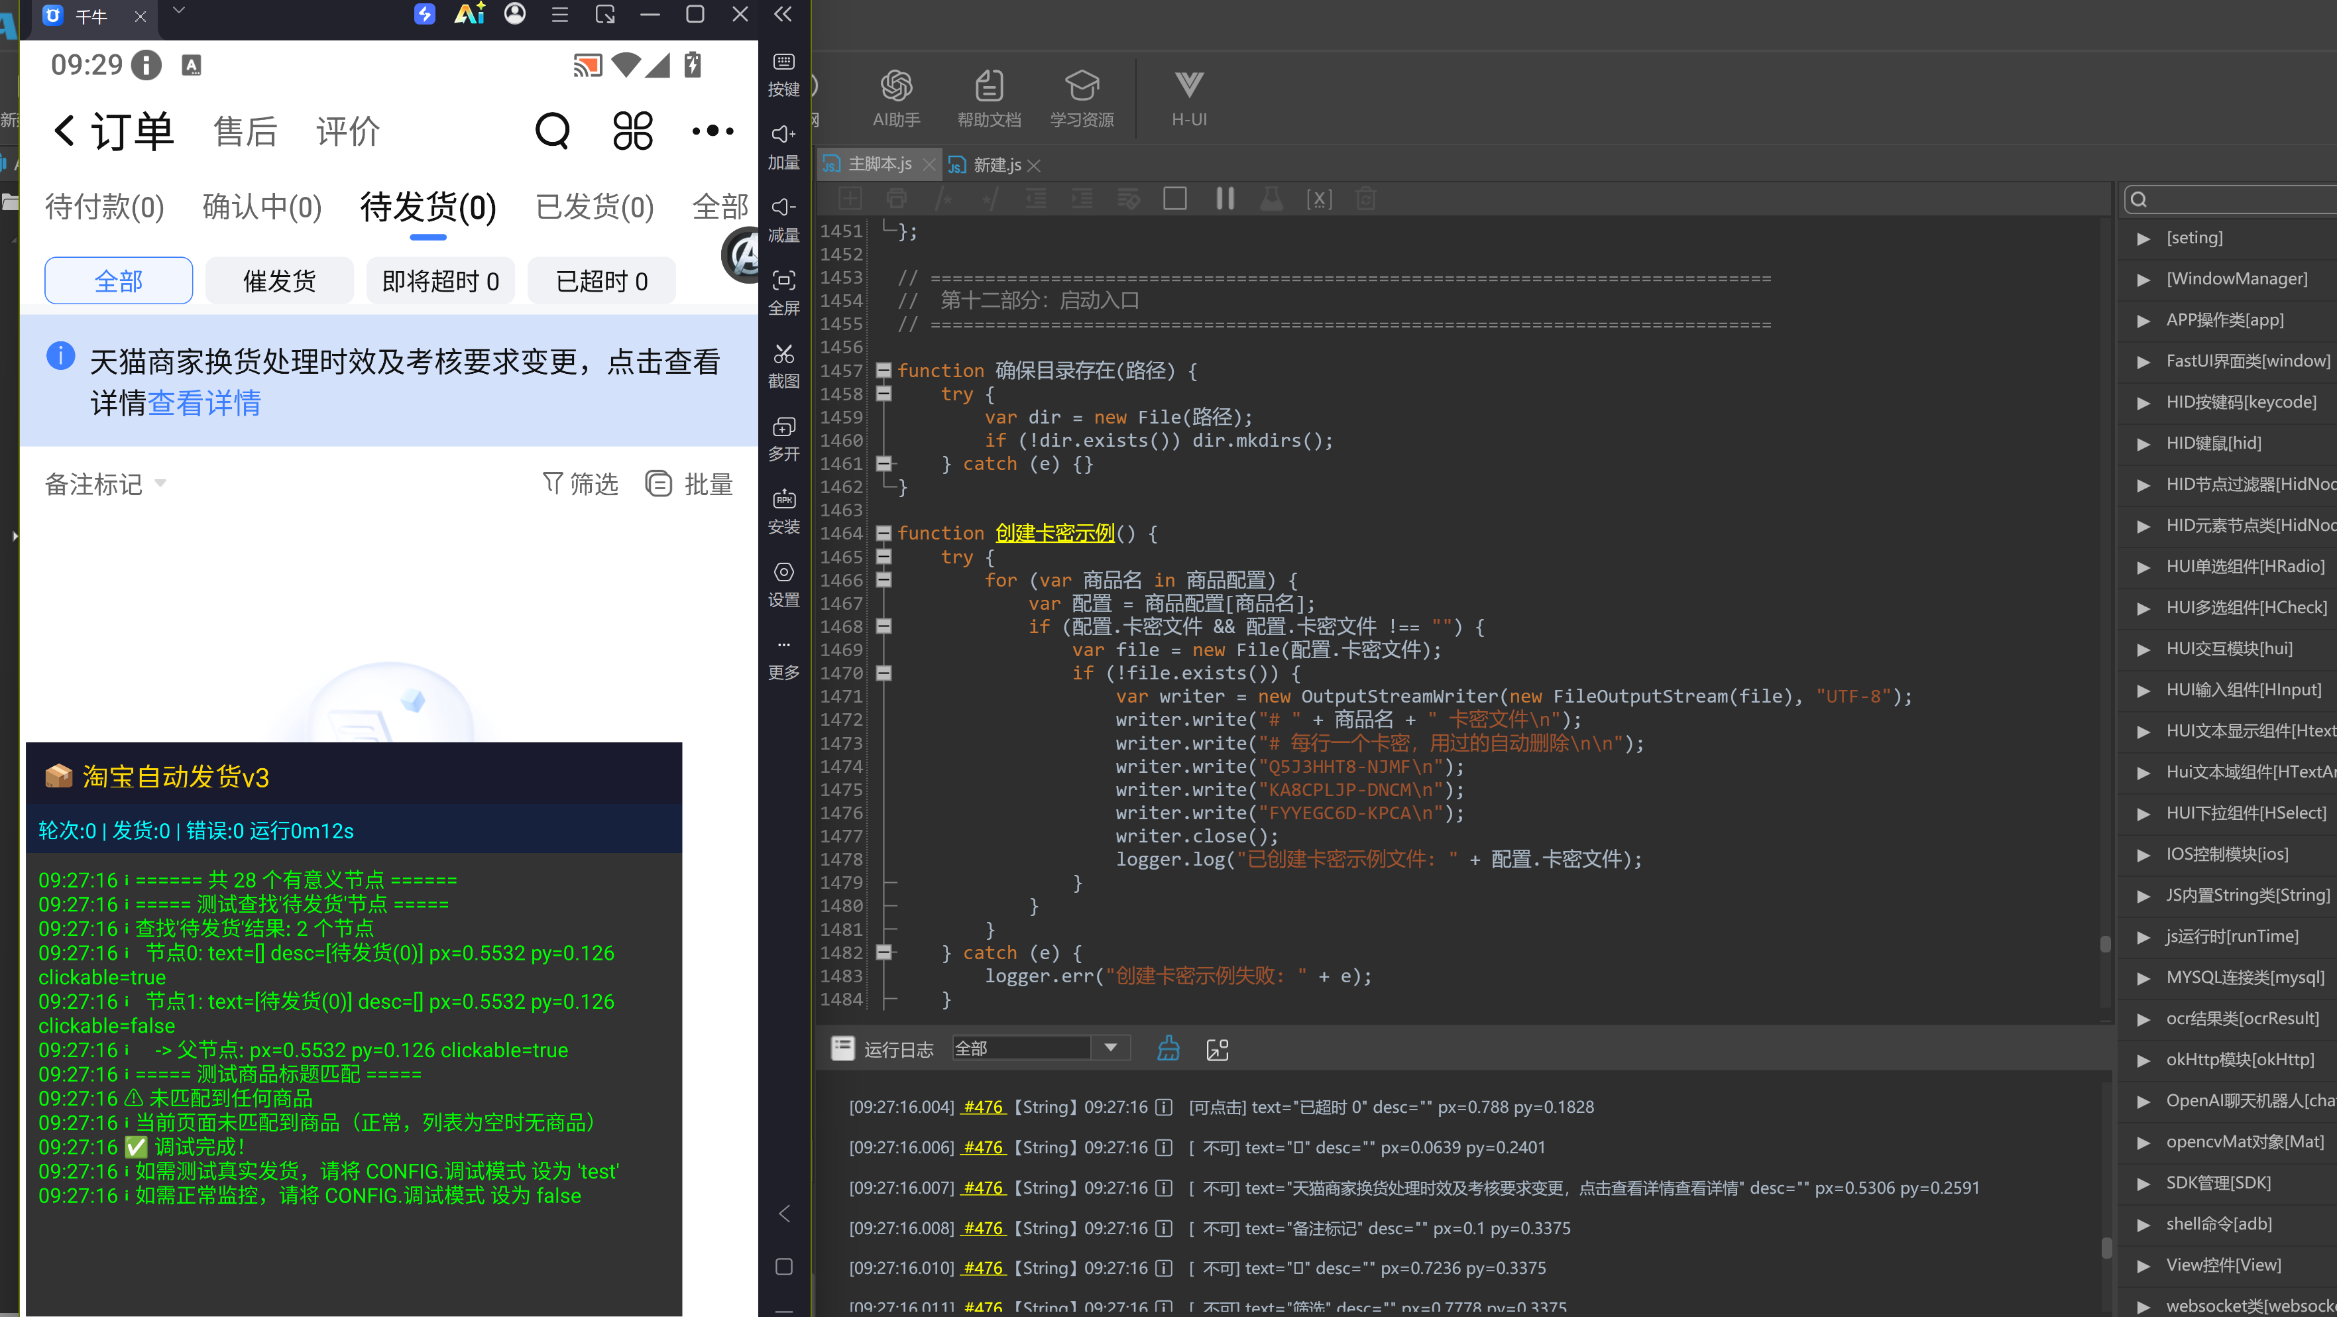Show 更多 emulator tools

(784, 659)
